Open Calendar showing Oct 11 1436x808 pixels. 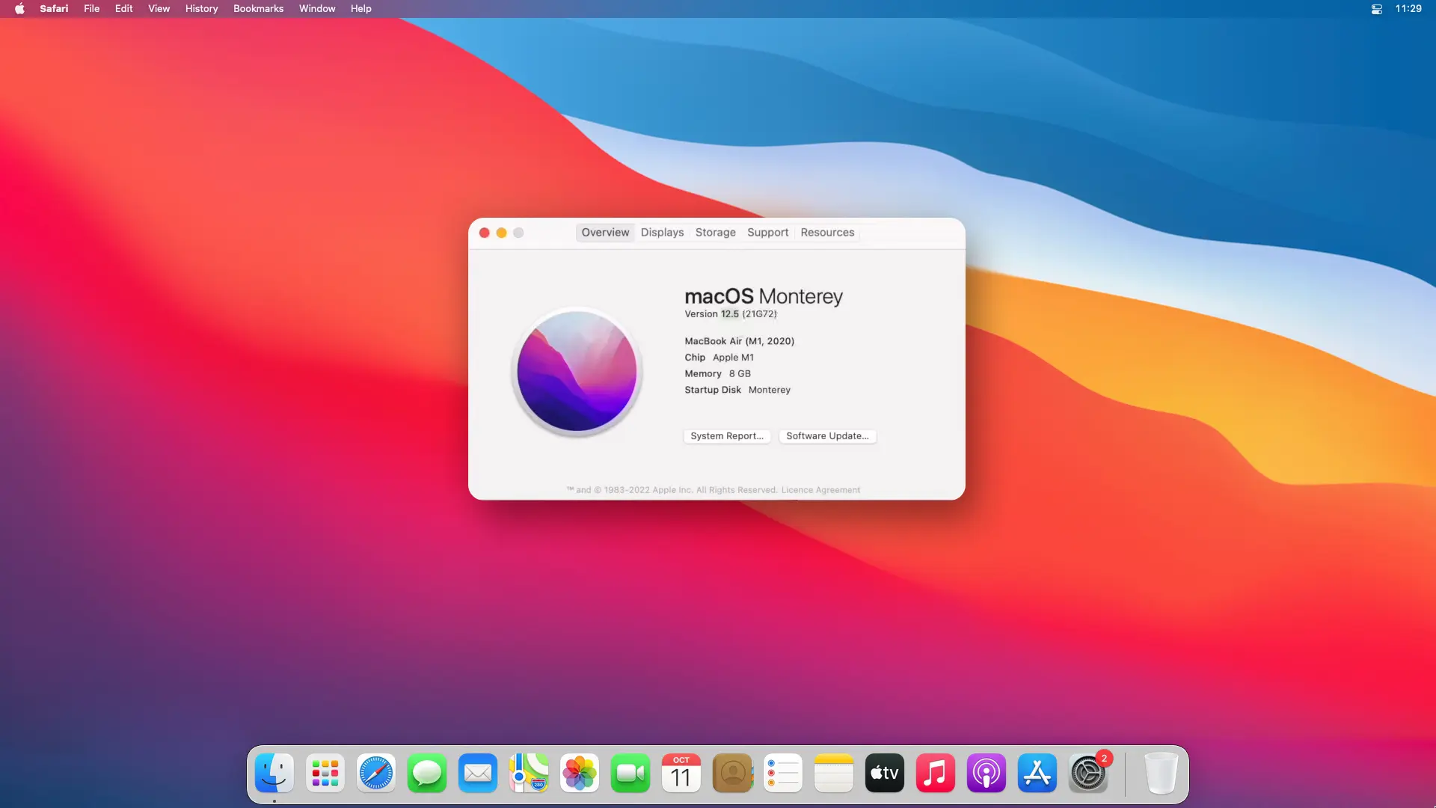(x=681, y=773)
